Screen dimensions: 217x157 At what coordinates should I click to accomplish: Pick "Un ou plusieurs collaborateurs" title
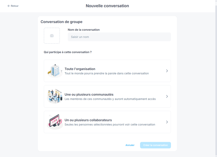pos(88,120)
